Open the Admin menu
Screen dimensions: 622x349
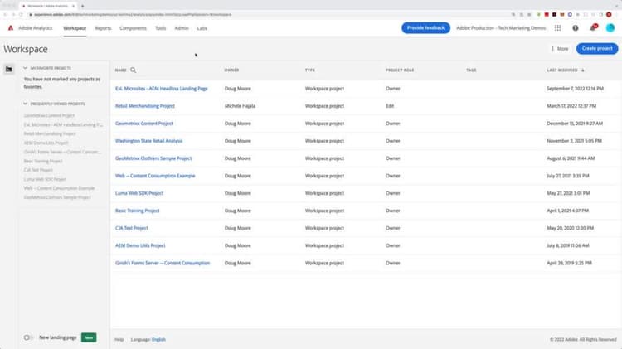tap(182, 28)
